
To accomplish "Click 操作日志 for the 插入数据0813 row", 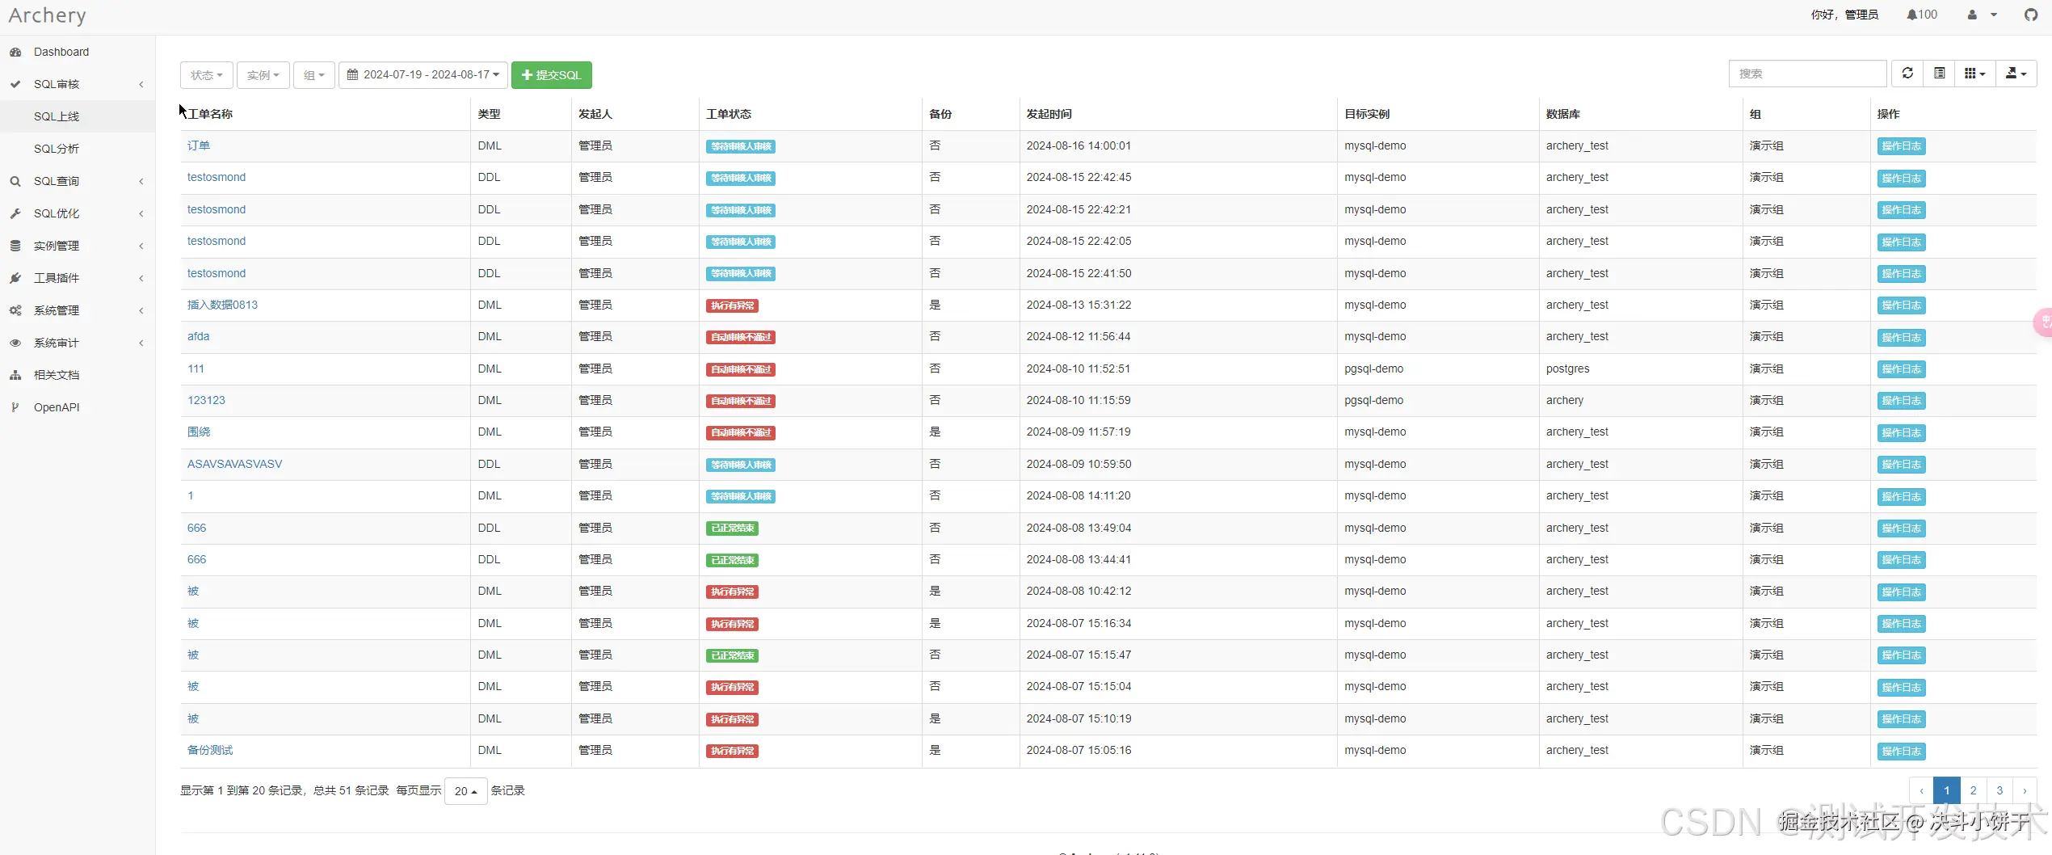I will [x=1901, y=305].
